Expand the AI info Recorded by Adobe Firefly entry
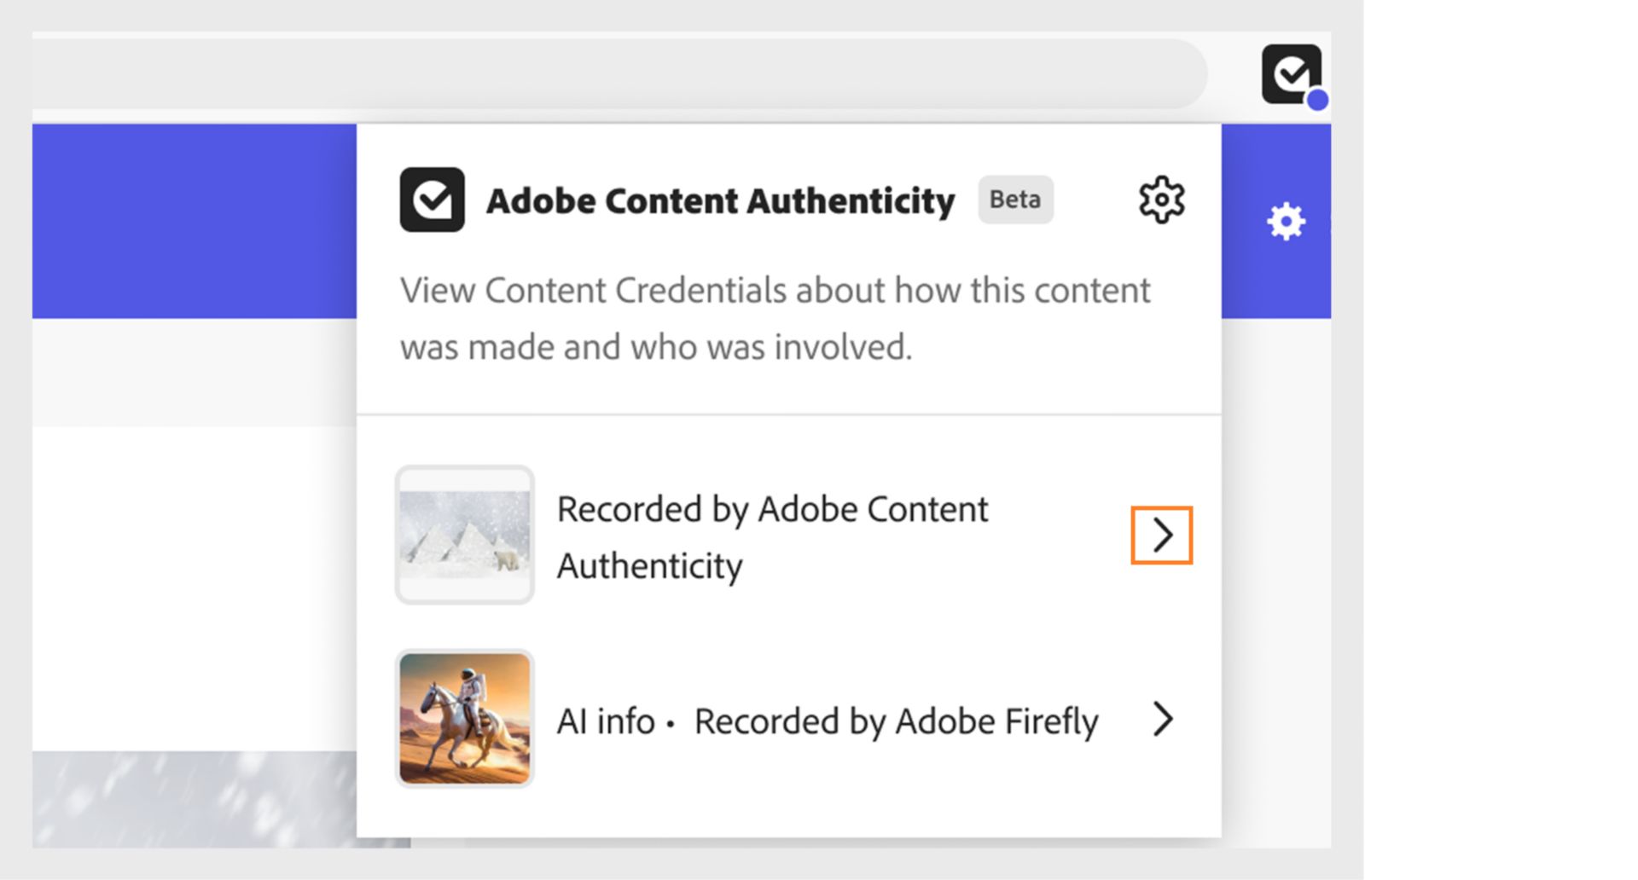 pos(1164,720)
